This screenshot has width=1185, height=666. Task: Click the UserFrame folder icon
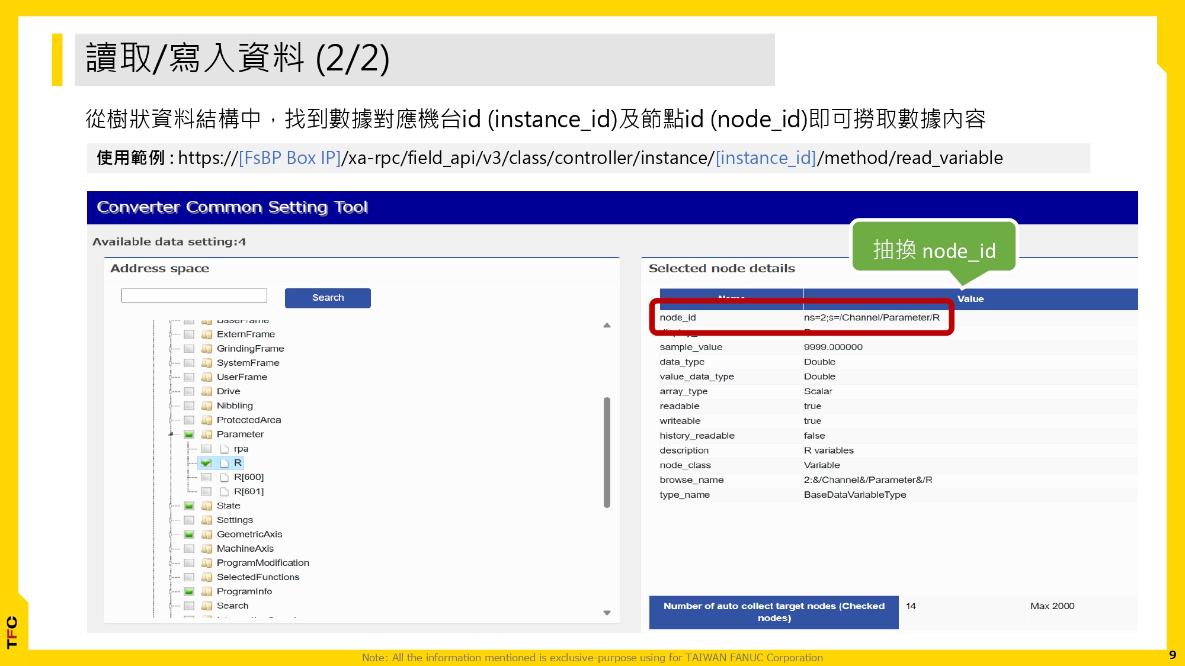[207, 377]
